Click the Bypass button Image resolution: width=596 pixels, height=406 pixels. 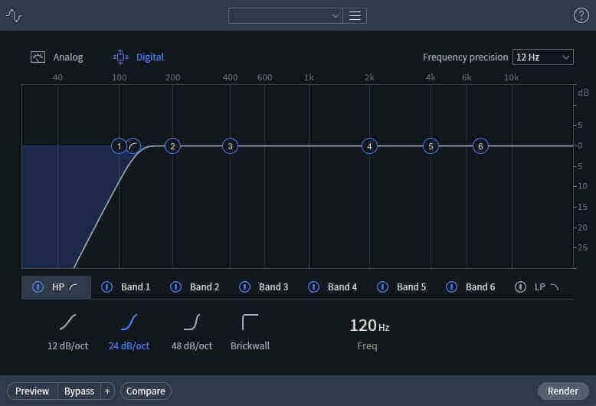(x=79, y=391)
